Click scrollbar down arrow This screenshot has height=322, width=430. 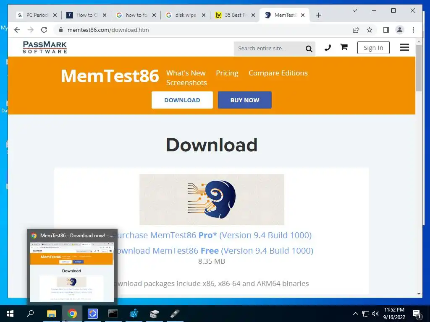(x=419, y=294)
